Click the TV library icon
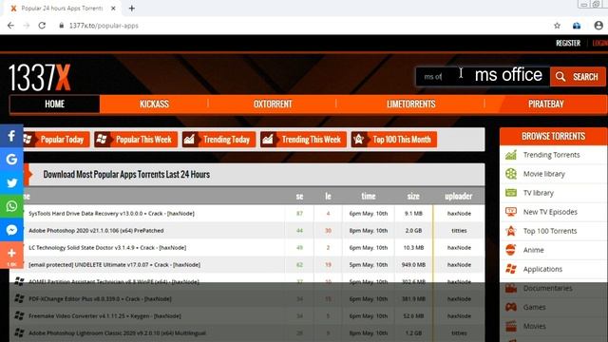The height and width of the screenshot is (342, 608). (x=511, y=193)
